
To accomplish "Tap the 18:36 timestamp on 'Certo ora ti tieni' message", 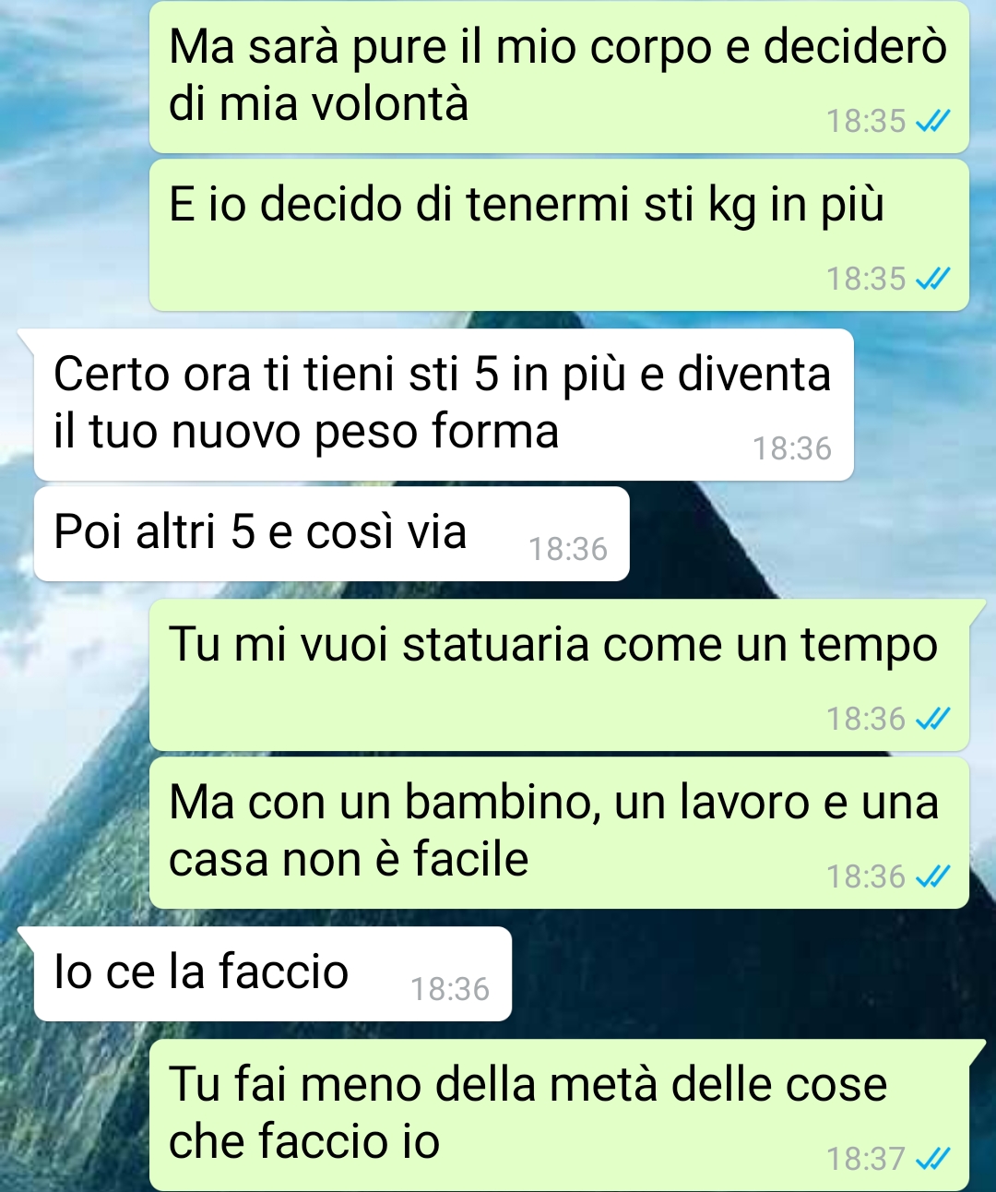I will [792, 449].
